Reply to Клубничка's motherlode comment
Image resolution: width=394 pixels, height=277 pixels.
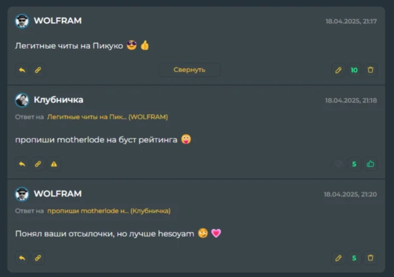coord(22,164)
